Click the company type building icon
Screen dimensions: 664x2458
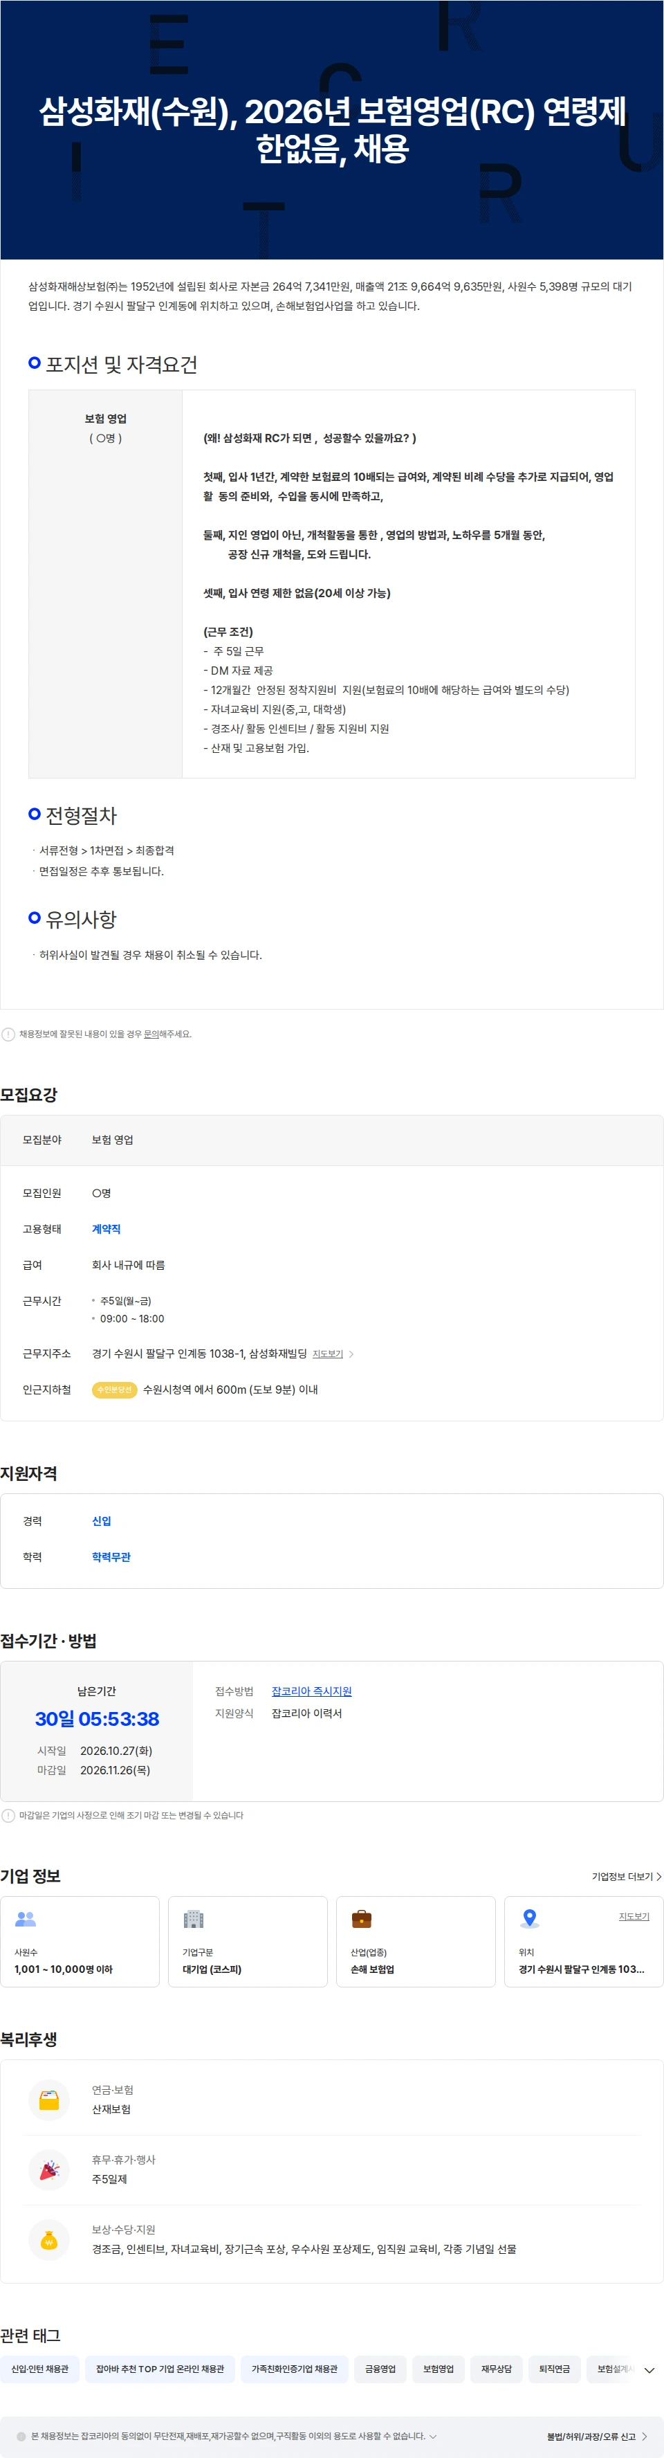pos(194,1919)
